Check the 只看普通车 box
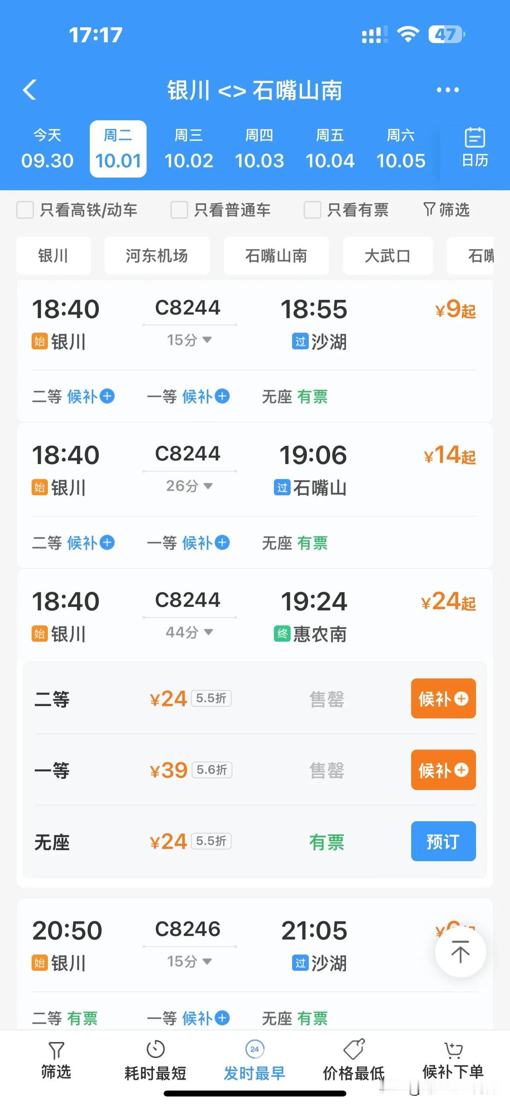The height and width of the screenshot is (1106, 510). 179,210
